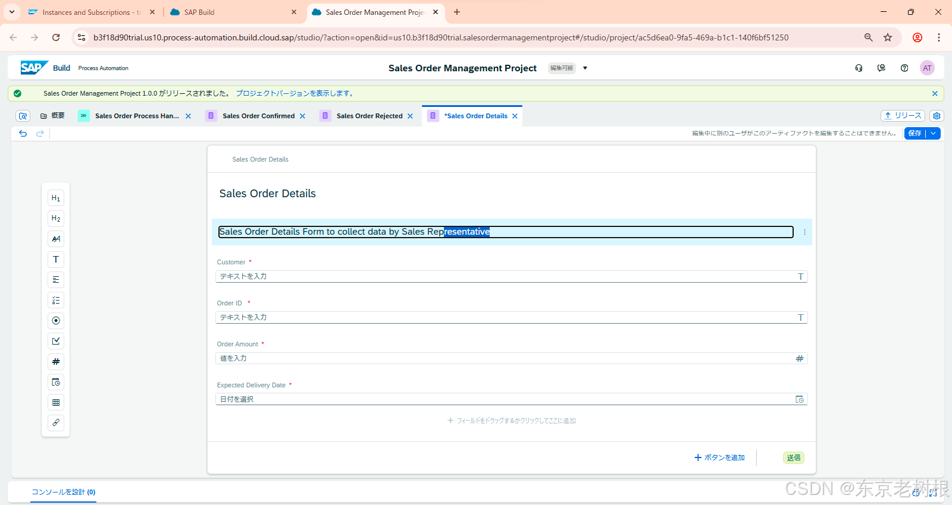Open the browser zoom magnifier icon
Screen dimensions: 952x505
tap(869, 37)
